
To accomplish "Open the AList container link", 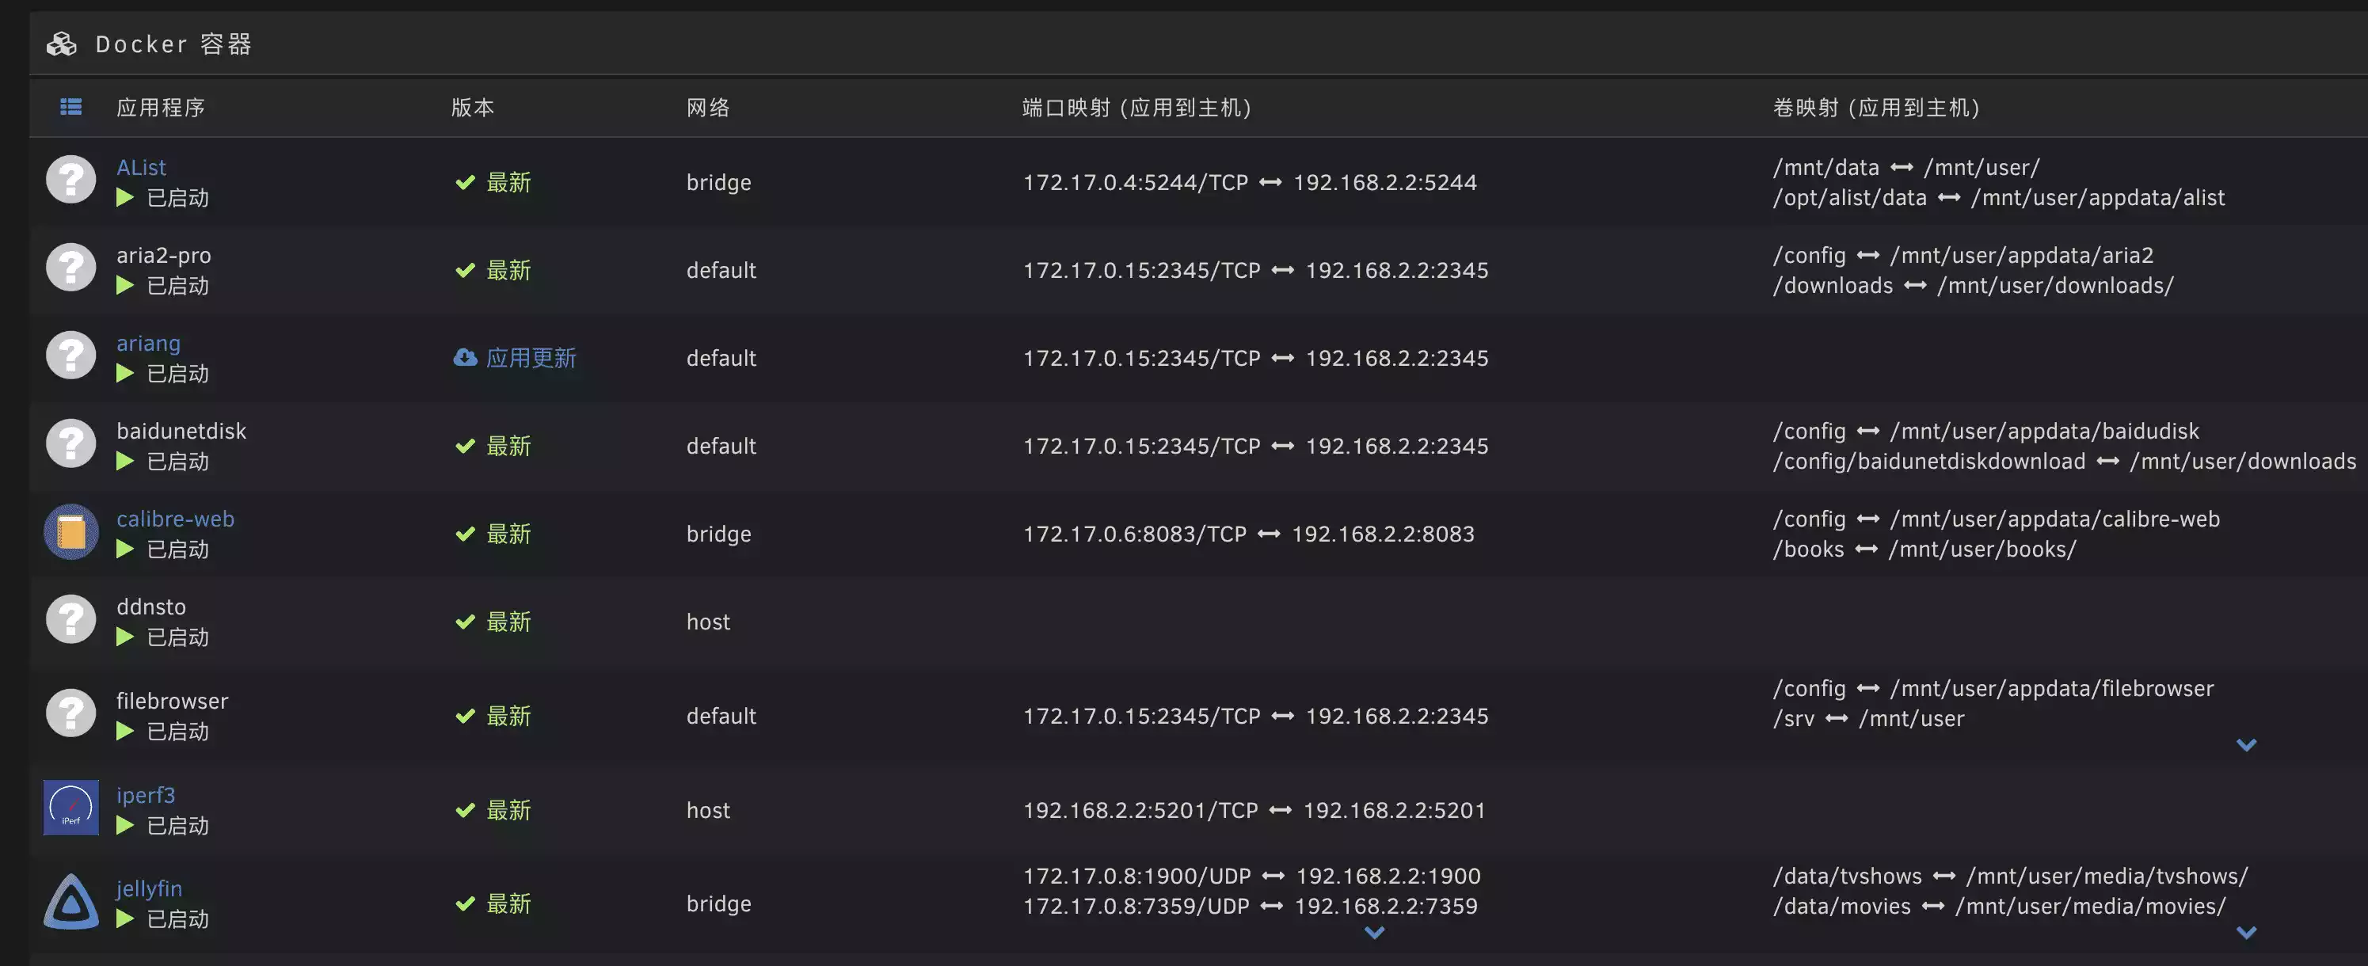I will point(141,167).
